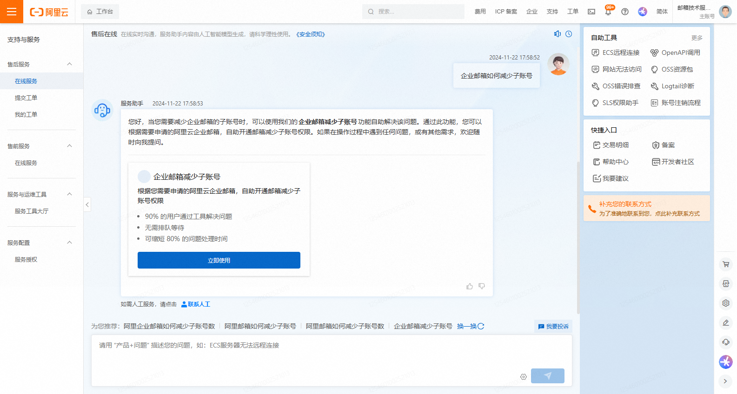Open Logtail诊断 tool

tap(672, 86)
